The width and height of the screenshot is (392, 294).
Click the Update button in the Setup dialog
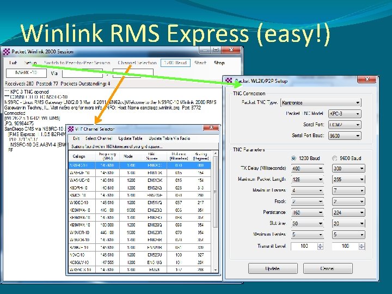click(273, 268)
